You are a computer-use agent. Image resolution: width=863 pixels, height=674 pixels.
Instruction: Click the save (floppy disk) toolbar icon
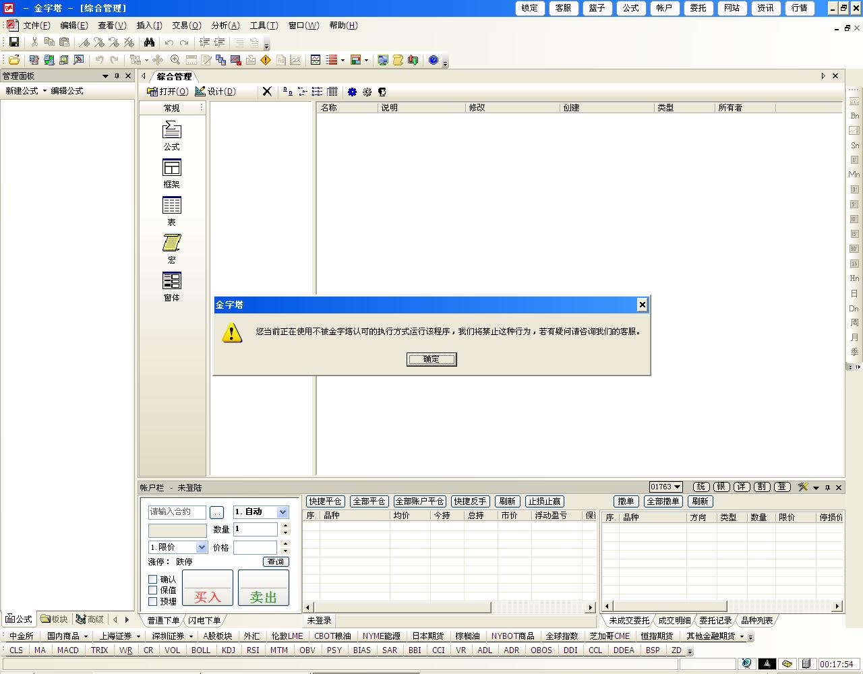[x=13, y=42]
